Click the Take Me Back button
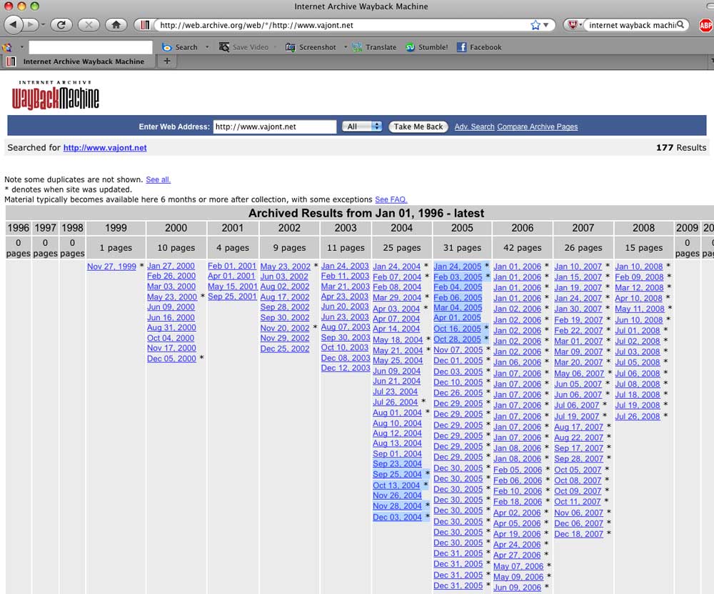Screen dimensions: 714x594 pyautogui.click(x=418, y=127)
